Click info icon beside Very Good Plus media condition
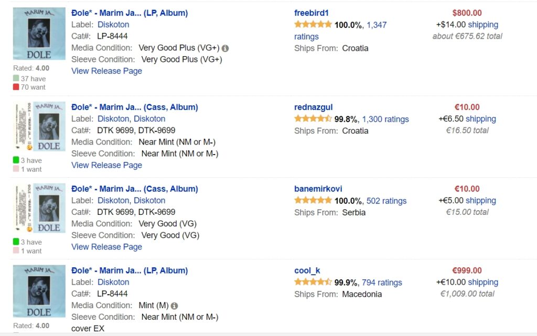The image size is (537, 336). (x=225, y=48)
